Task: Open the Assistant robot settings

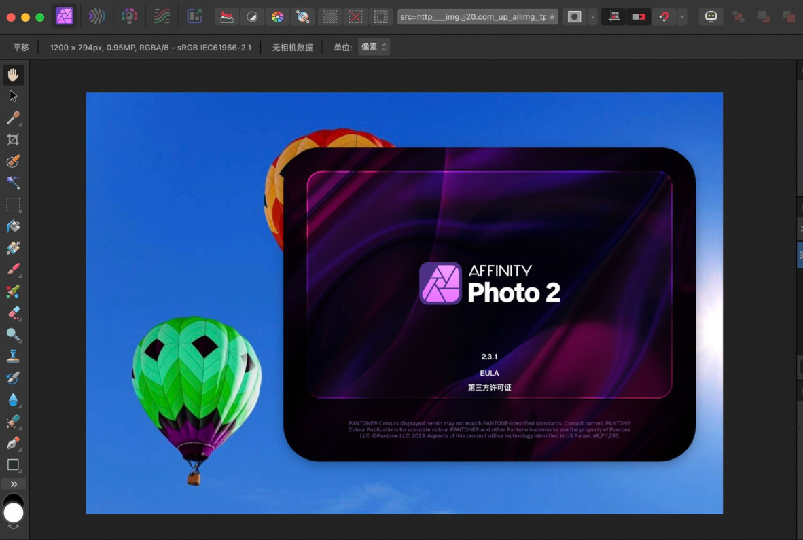Action: click(x=711, y=17)
